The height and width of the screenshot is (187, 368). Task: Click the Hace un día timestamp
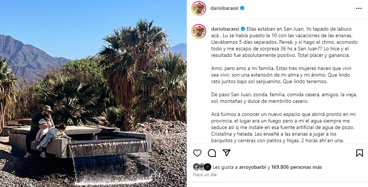click(205, 175)
